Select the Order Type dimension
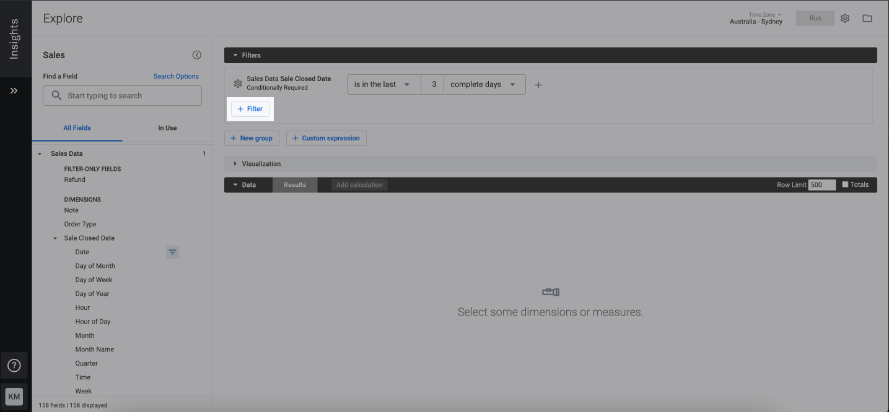Image resolution: width=889 pixels, height=412 pixels. 81,224
